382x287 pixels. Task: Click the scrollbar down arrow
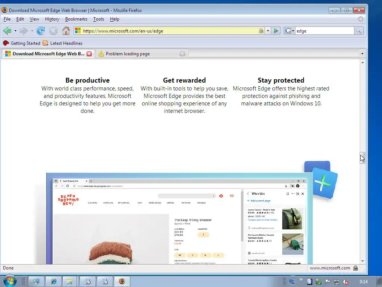pyautogui.click(x=363, y=261)
